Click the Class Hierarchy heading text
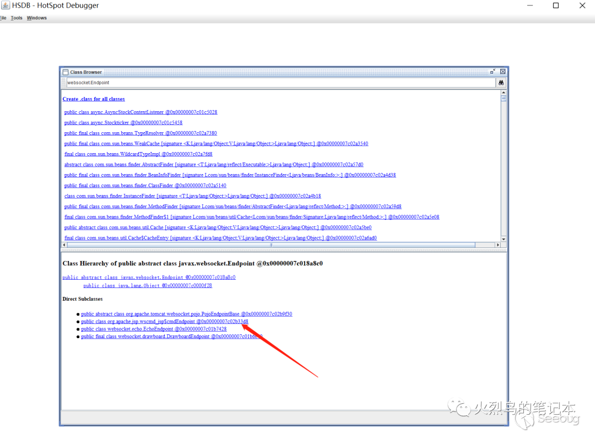Image resolution: width=595 pixels, height=434 pixels. (x=192, y=263)
